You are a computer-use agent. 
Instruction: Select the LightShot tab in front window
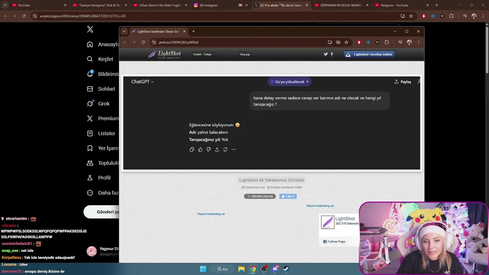pos(158,31)
